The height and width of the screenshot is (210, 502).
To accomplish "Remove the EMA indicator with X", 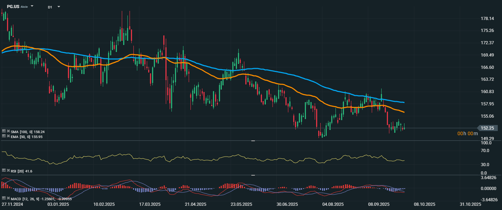I will [8, 136].
